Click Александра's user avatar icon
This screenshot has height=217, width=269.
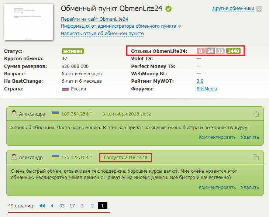coord(14,114)
